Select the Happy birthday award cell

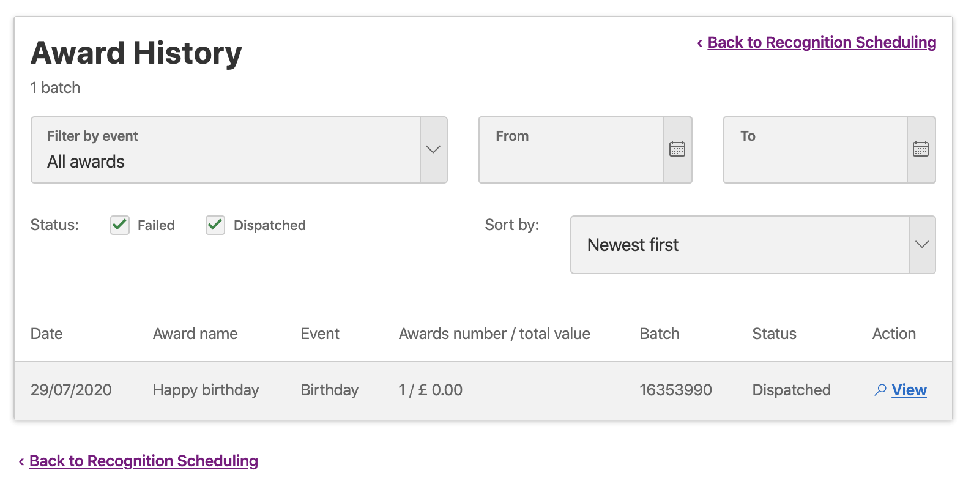pos(206,390)
